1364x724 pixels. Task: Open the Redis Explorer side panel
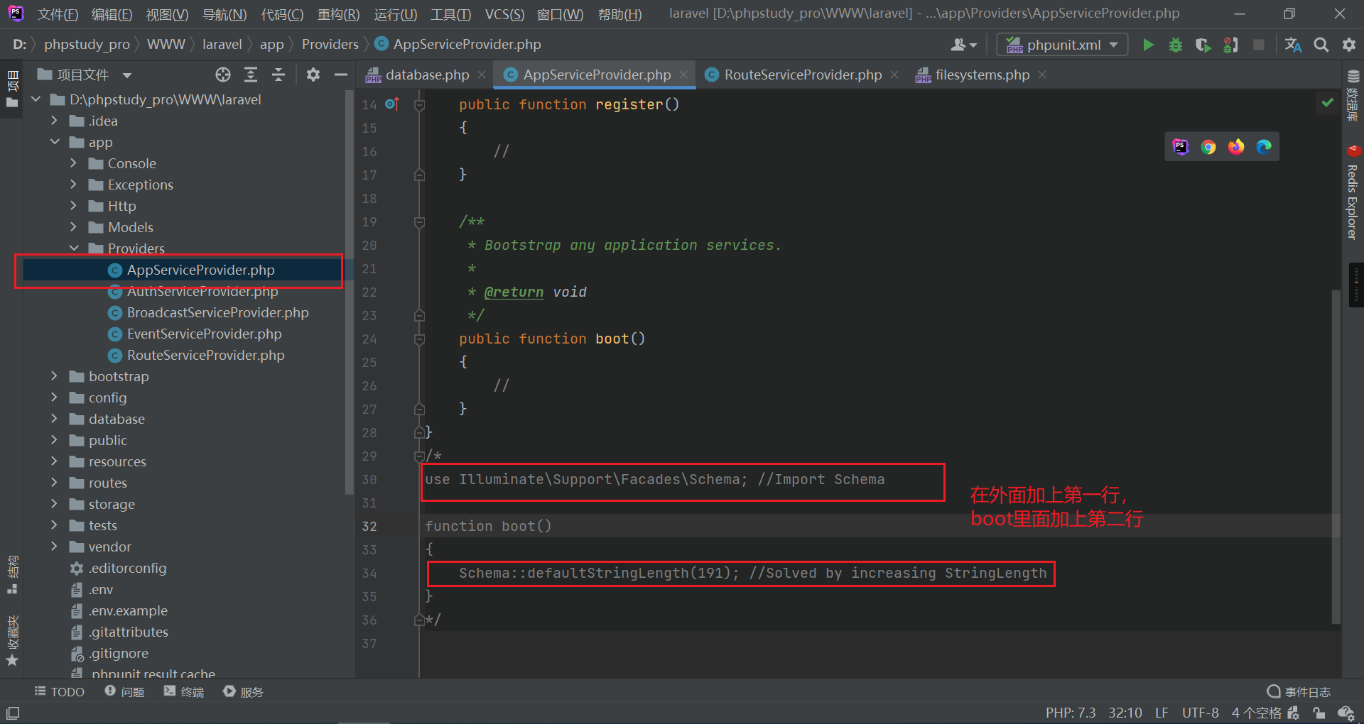tap(1353, 192)
